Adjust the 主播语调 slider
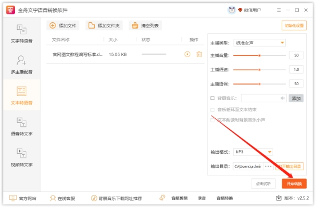The width and height of the screenshot is (316, 208). [259, 84]
